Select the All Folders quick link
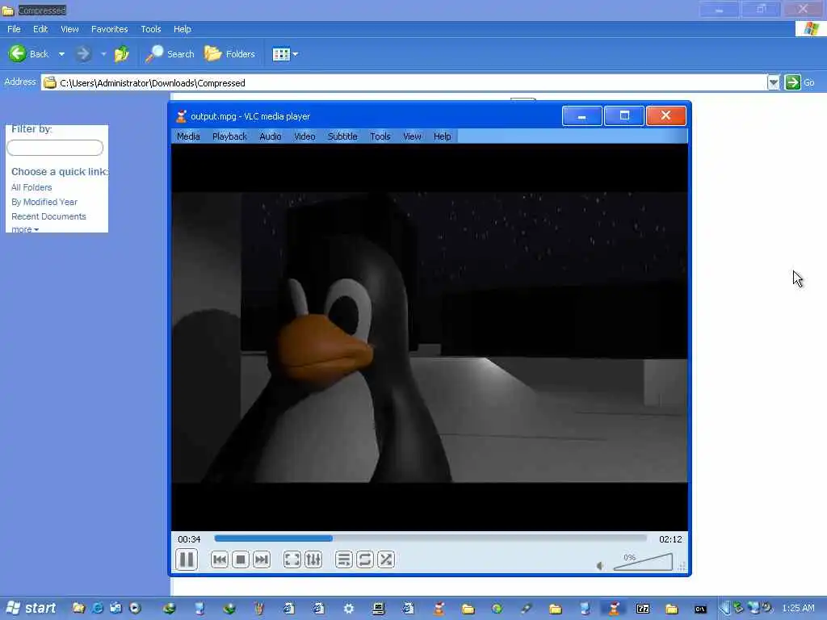 (x=31, y=187)
